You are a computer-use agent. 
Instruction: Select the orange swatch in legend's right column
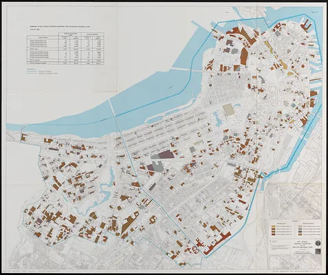coord(300,234)
